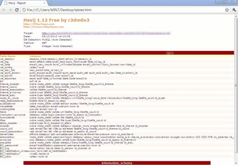Reload the tables.html page
This screenshot has height=165, width=238.
[16, 10]
